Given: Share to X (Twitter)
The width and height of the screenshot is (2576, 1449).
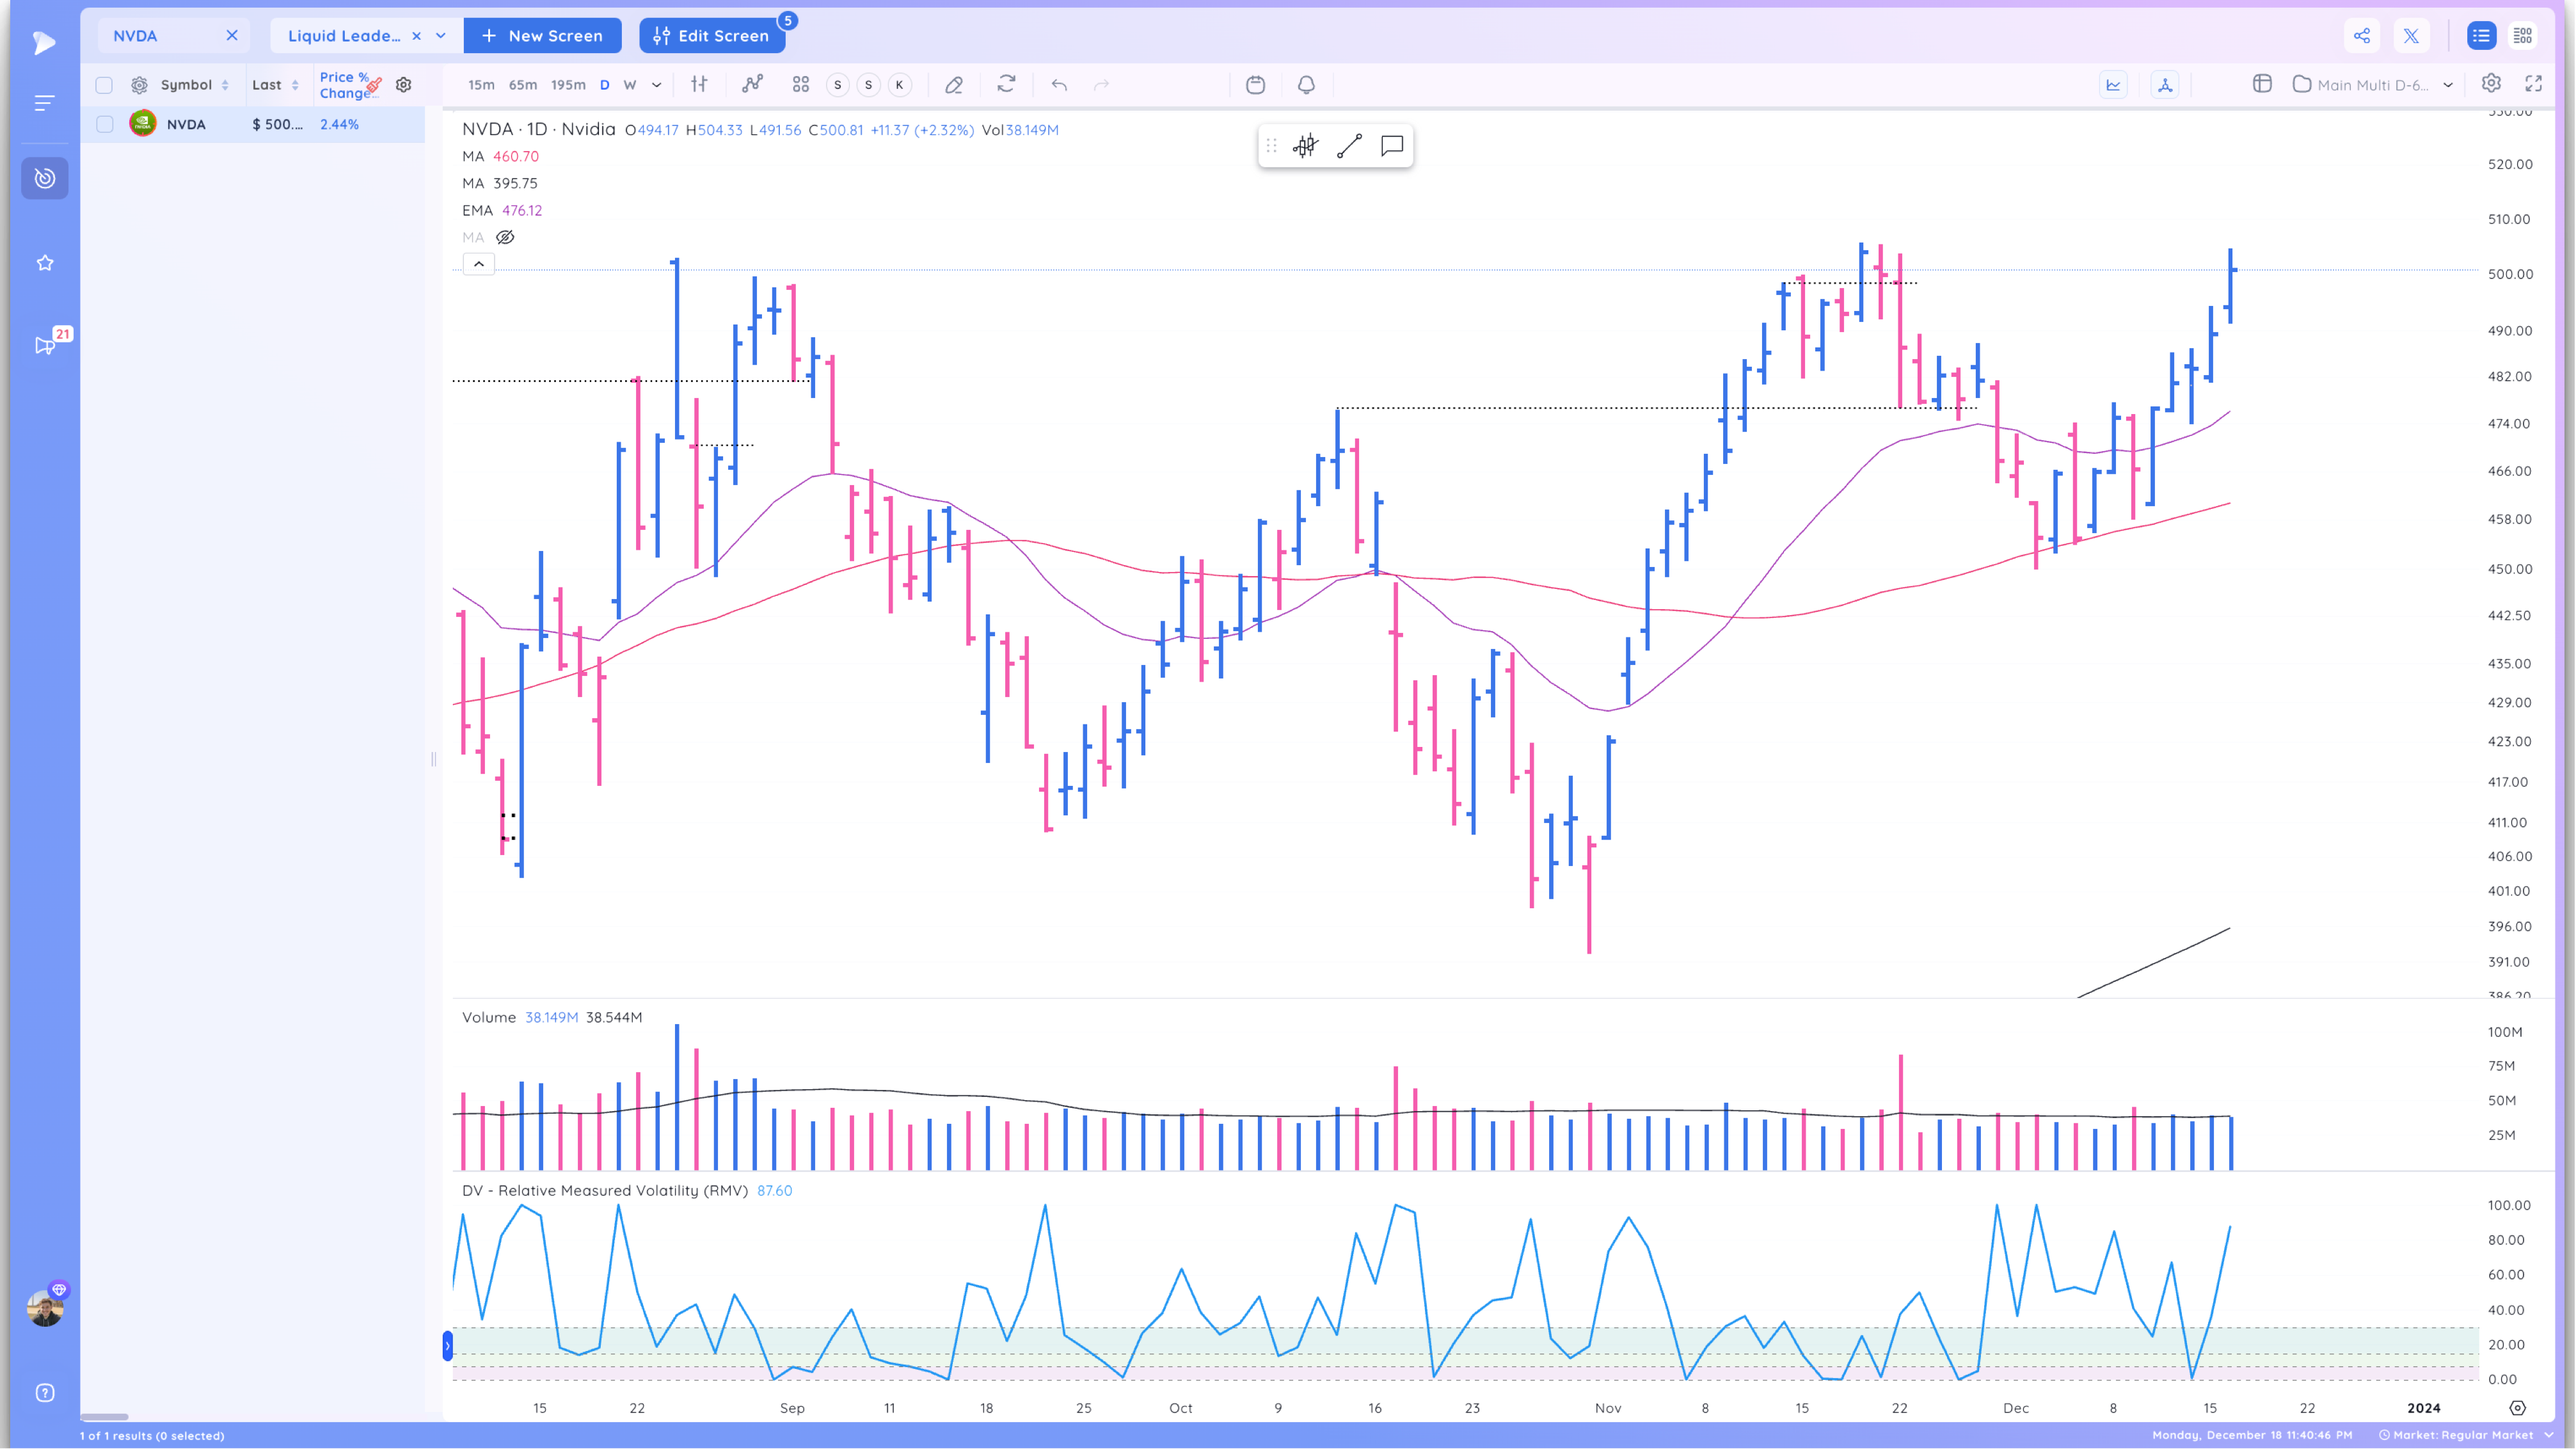Looking at the screenshot, I should click(2412, 36).
